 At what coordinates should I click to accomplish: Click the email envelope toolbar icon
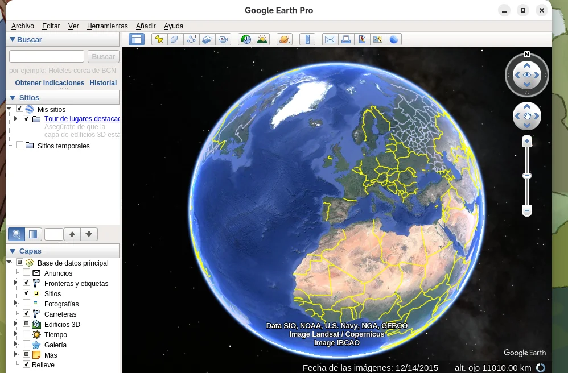coord(330,39)
